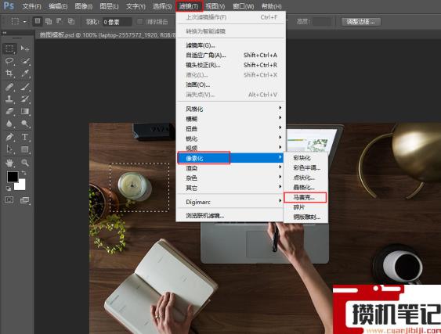This screenshot has width=441, height=334.
Task: Select the Dodge tool
Action: click(x=25, y=124)
